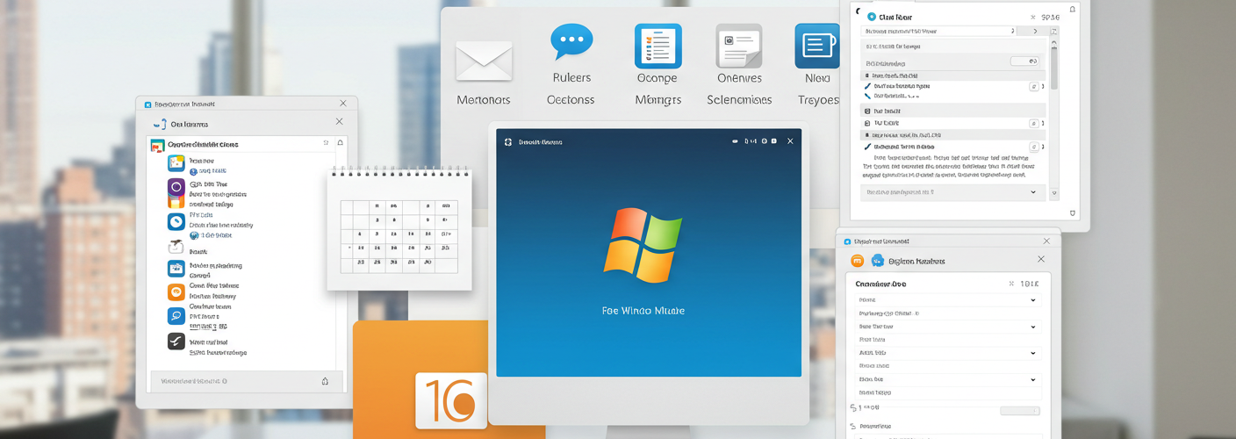Open the bottom gray dropdown in upper-right window
This screenshot has height=439, width=1236.
(952, 191)
